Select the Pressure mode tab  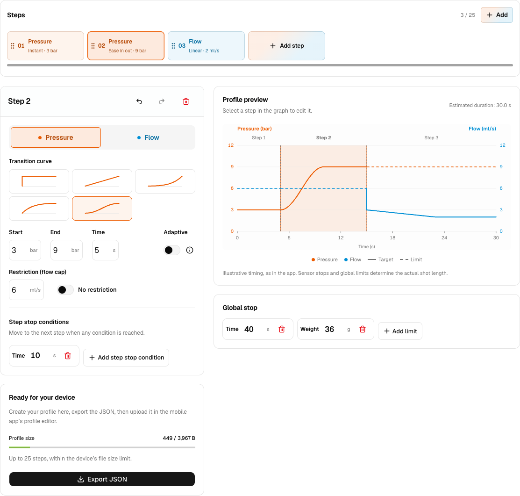tap(56, 137)
